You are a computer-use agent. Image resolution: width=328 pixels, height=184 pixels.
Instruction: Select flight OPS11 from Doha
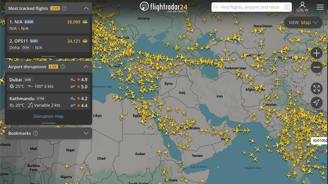click(x=48, y=44)
